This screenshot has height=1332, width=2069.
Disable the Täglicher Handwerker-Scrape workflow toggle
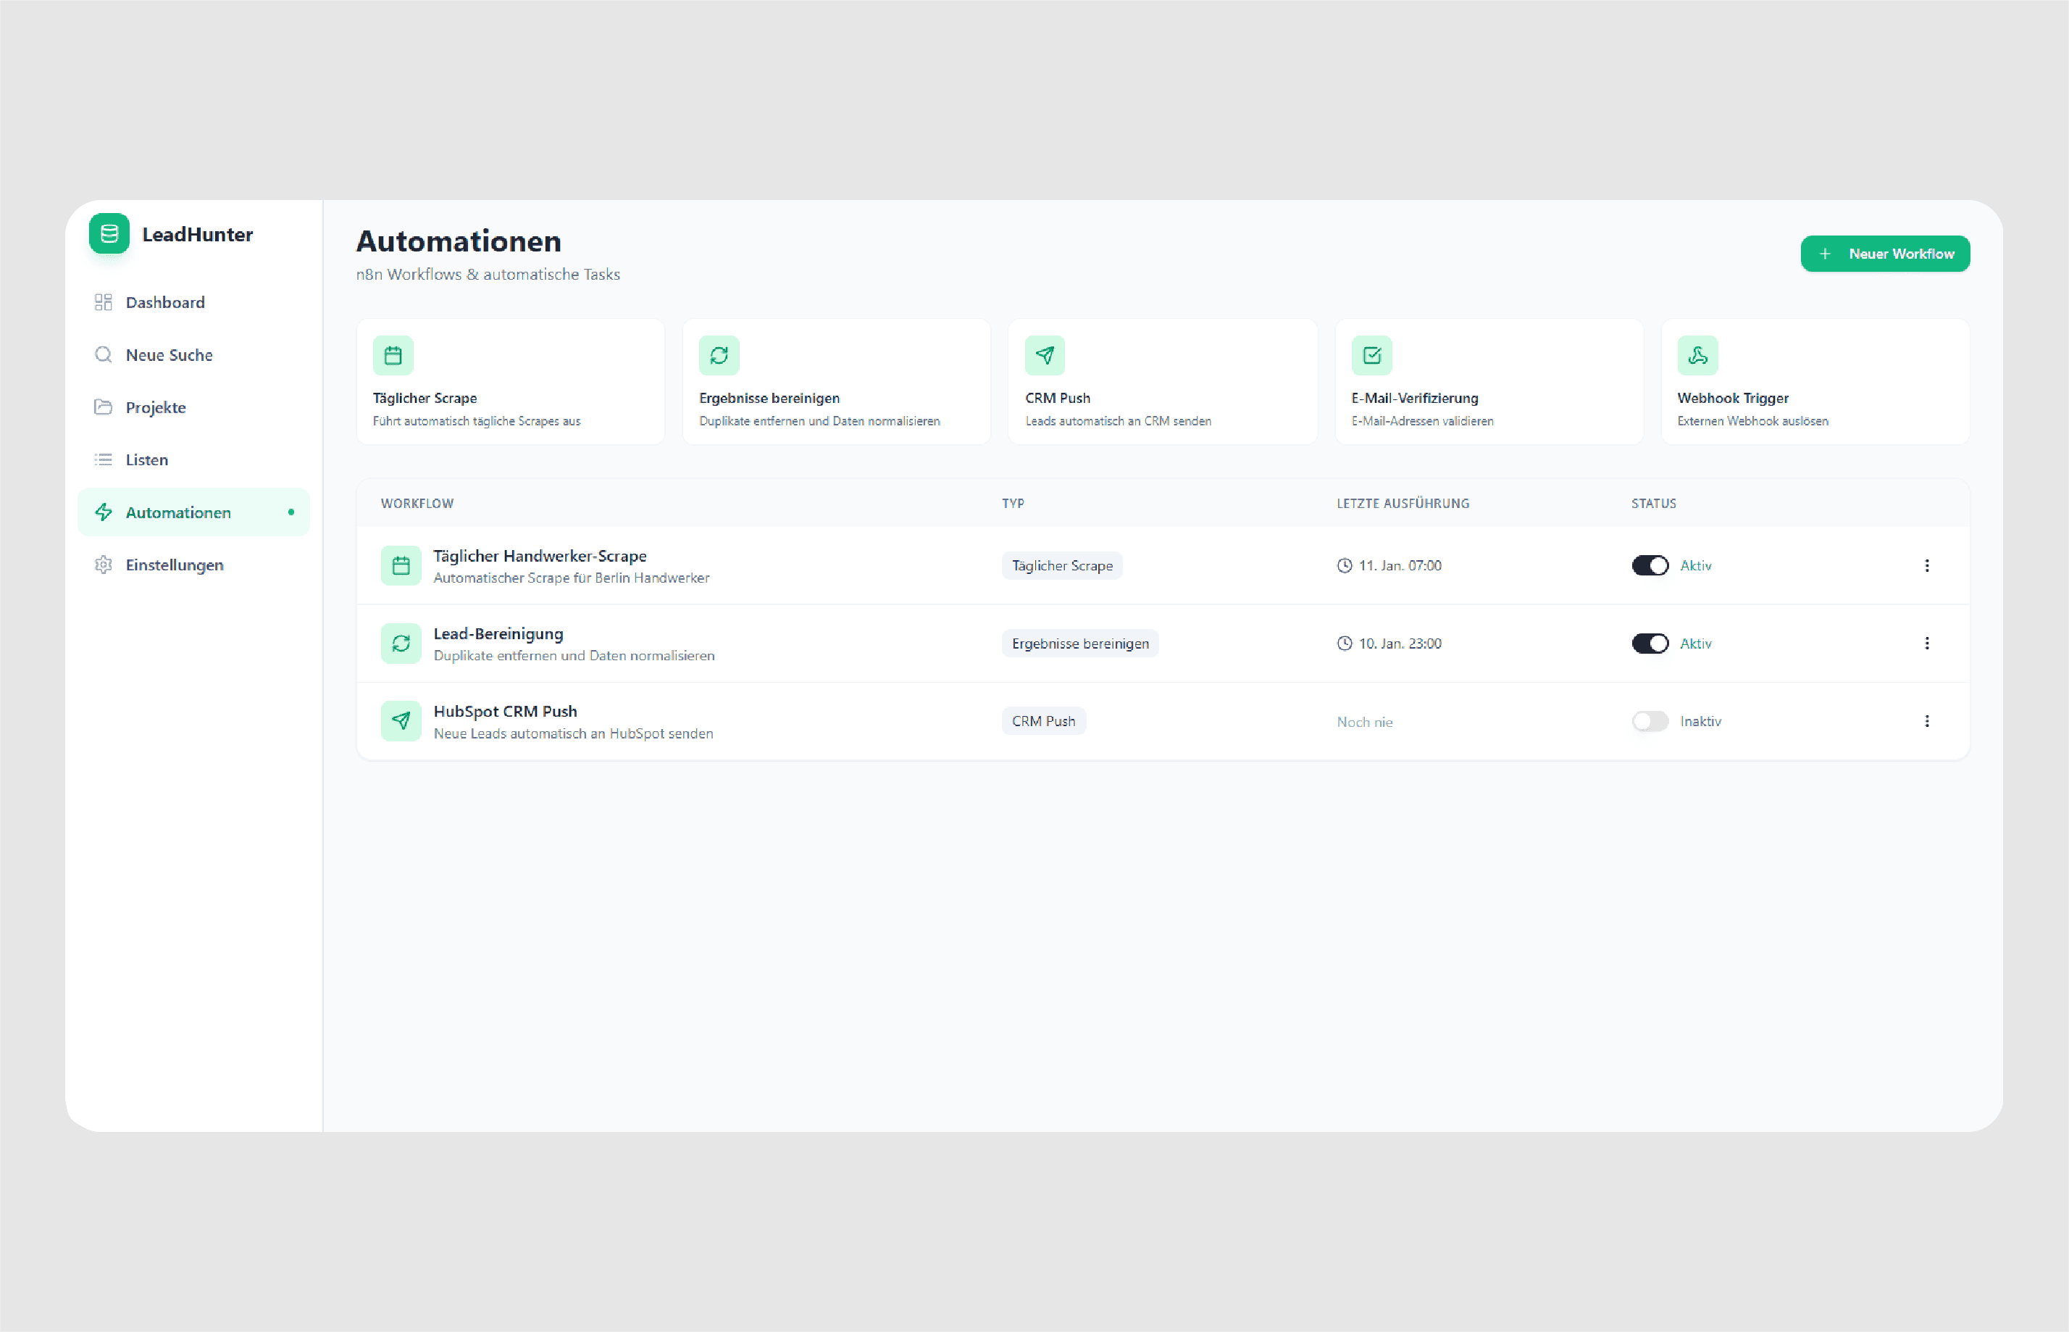click(1649, 566)
